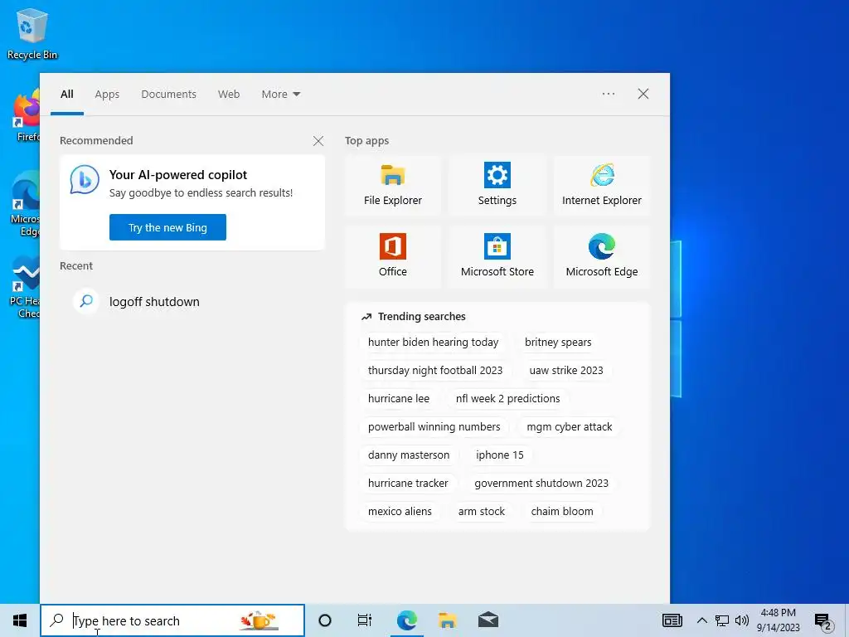Screen dimensions: 849x637
Task: Dismiss the Recommended section
Action: click(318, 141)
